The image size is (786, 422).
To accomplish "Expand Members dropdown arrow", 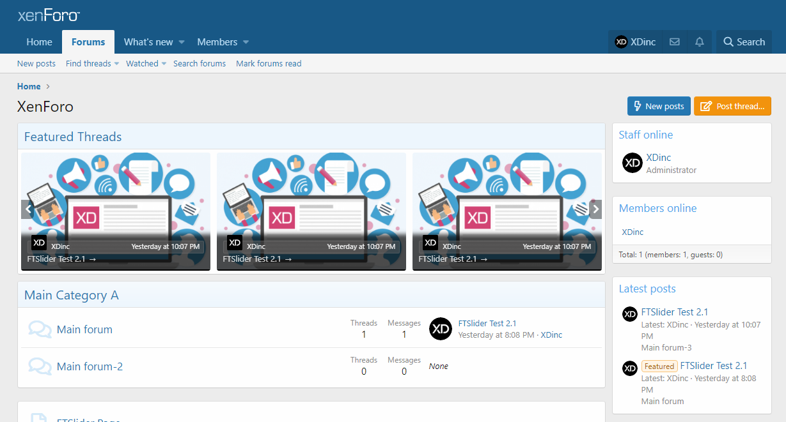I will click(246, 42).
